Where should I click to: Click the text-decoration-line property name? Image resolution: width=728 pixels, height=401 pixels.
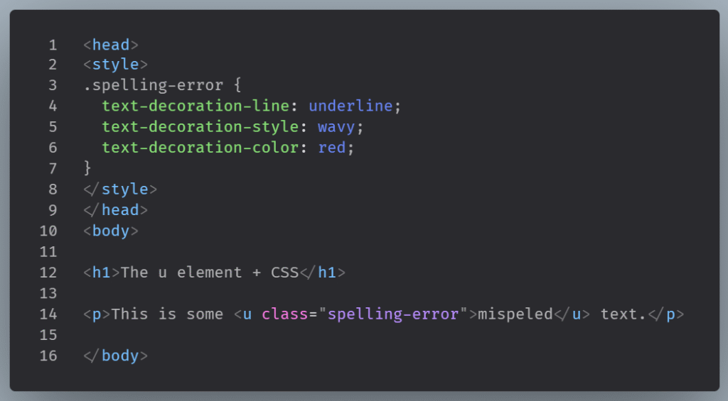coord(194,106)
